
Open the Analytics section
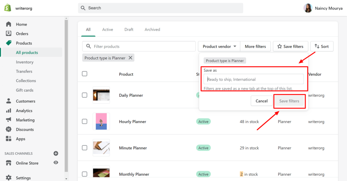click(x=24, y=110)
